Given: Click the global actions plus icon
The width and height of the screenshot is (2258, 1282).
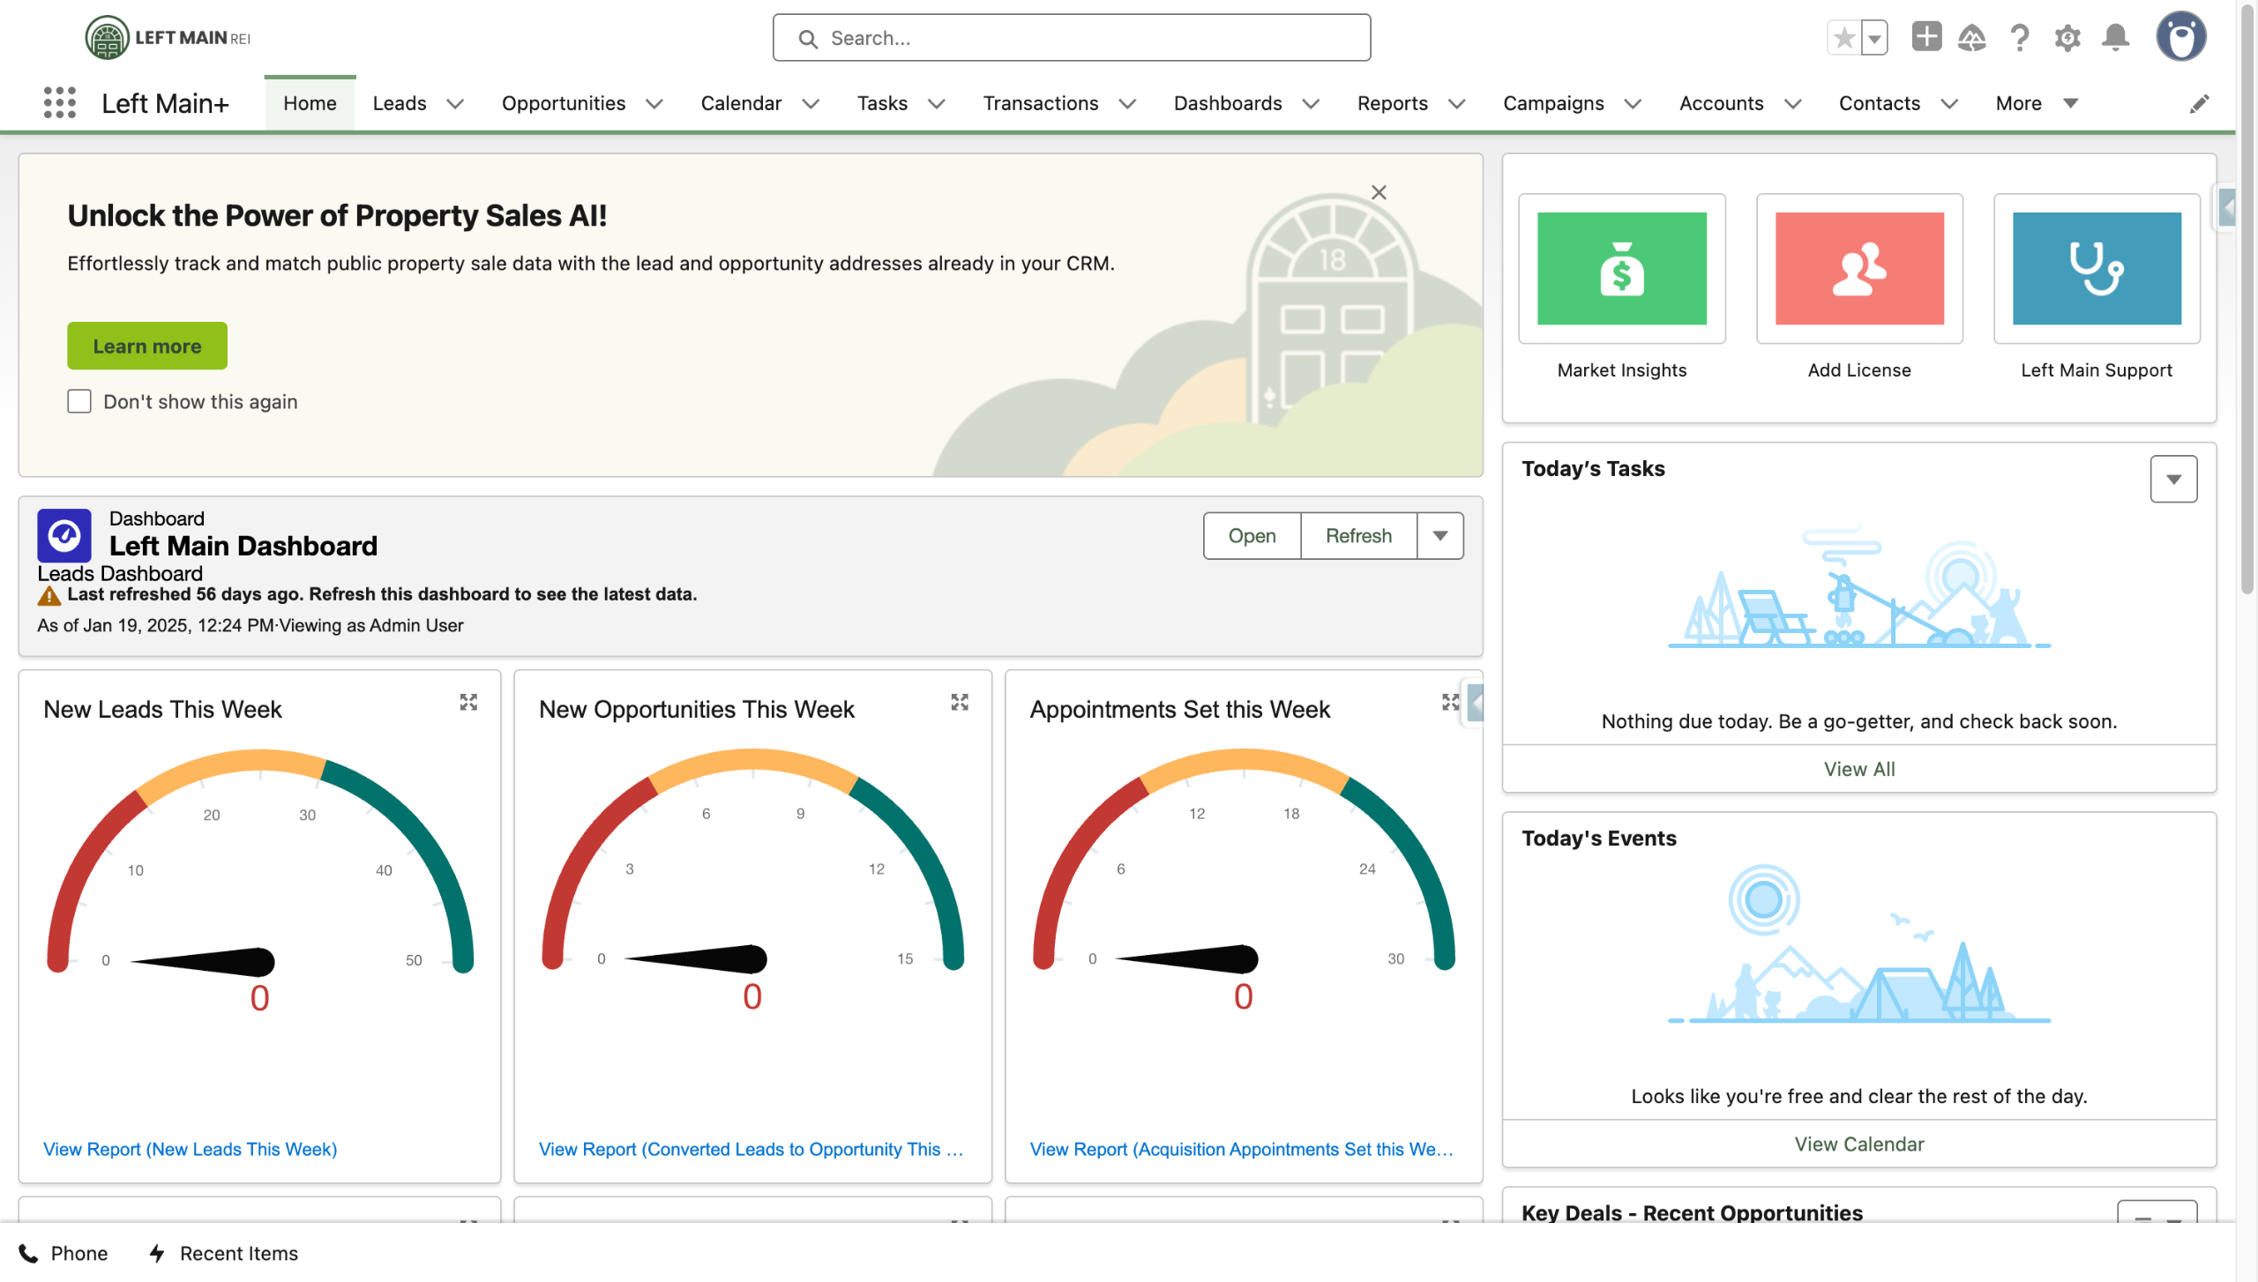Looking at the screenshot, I should [1926, 37].
